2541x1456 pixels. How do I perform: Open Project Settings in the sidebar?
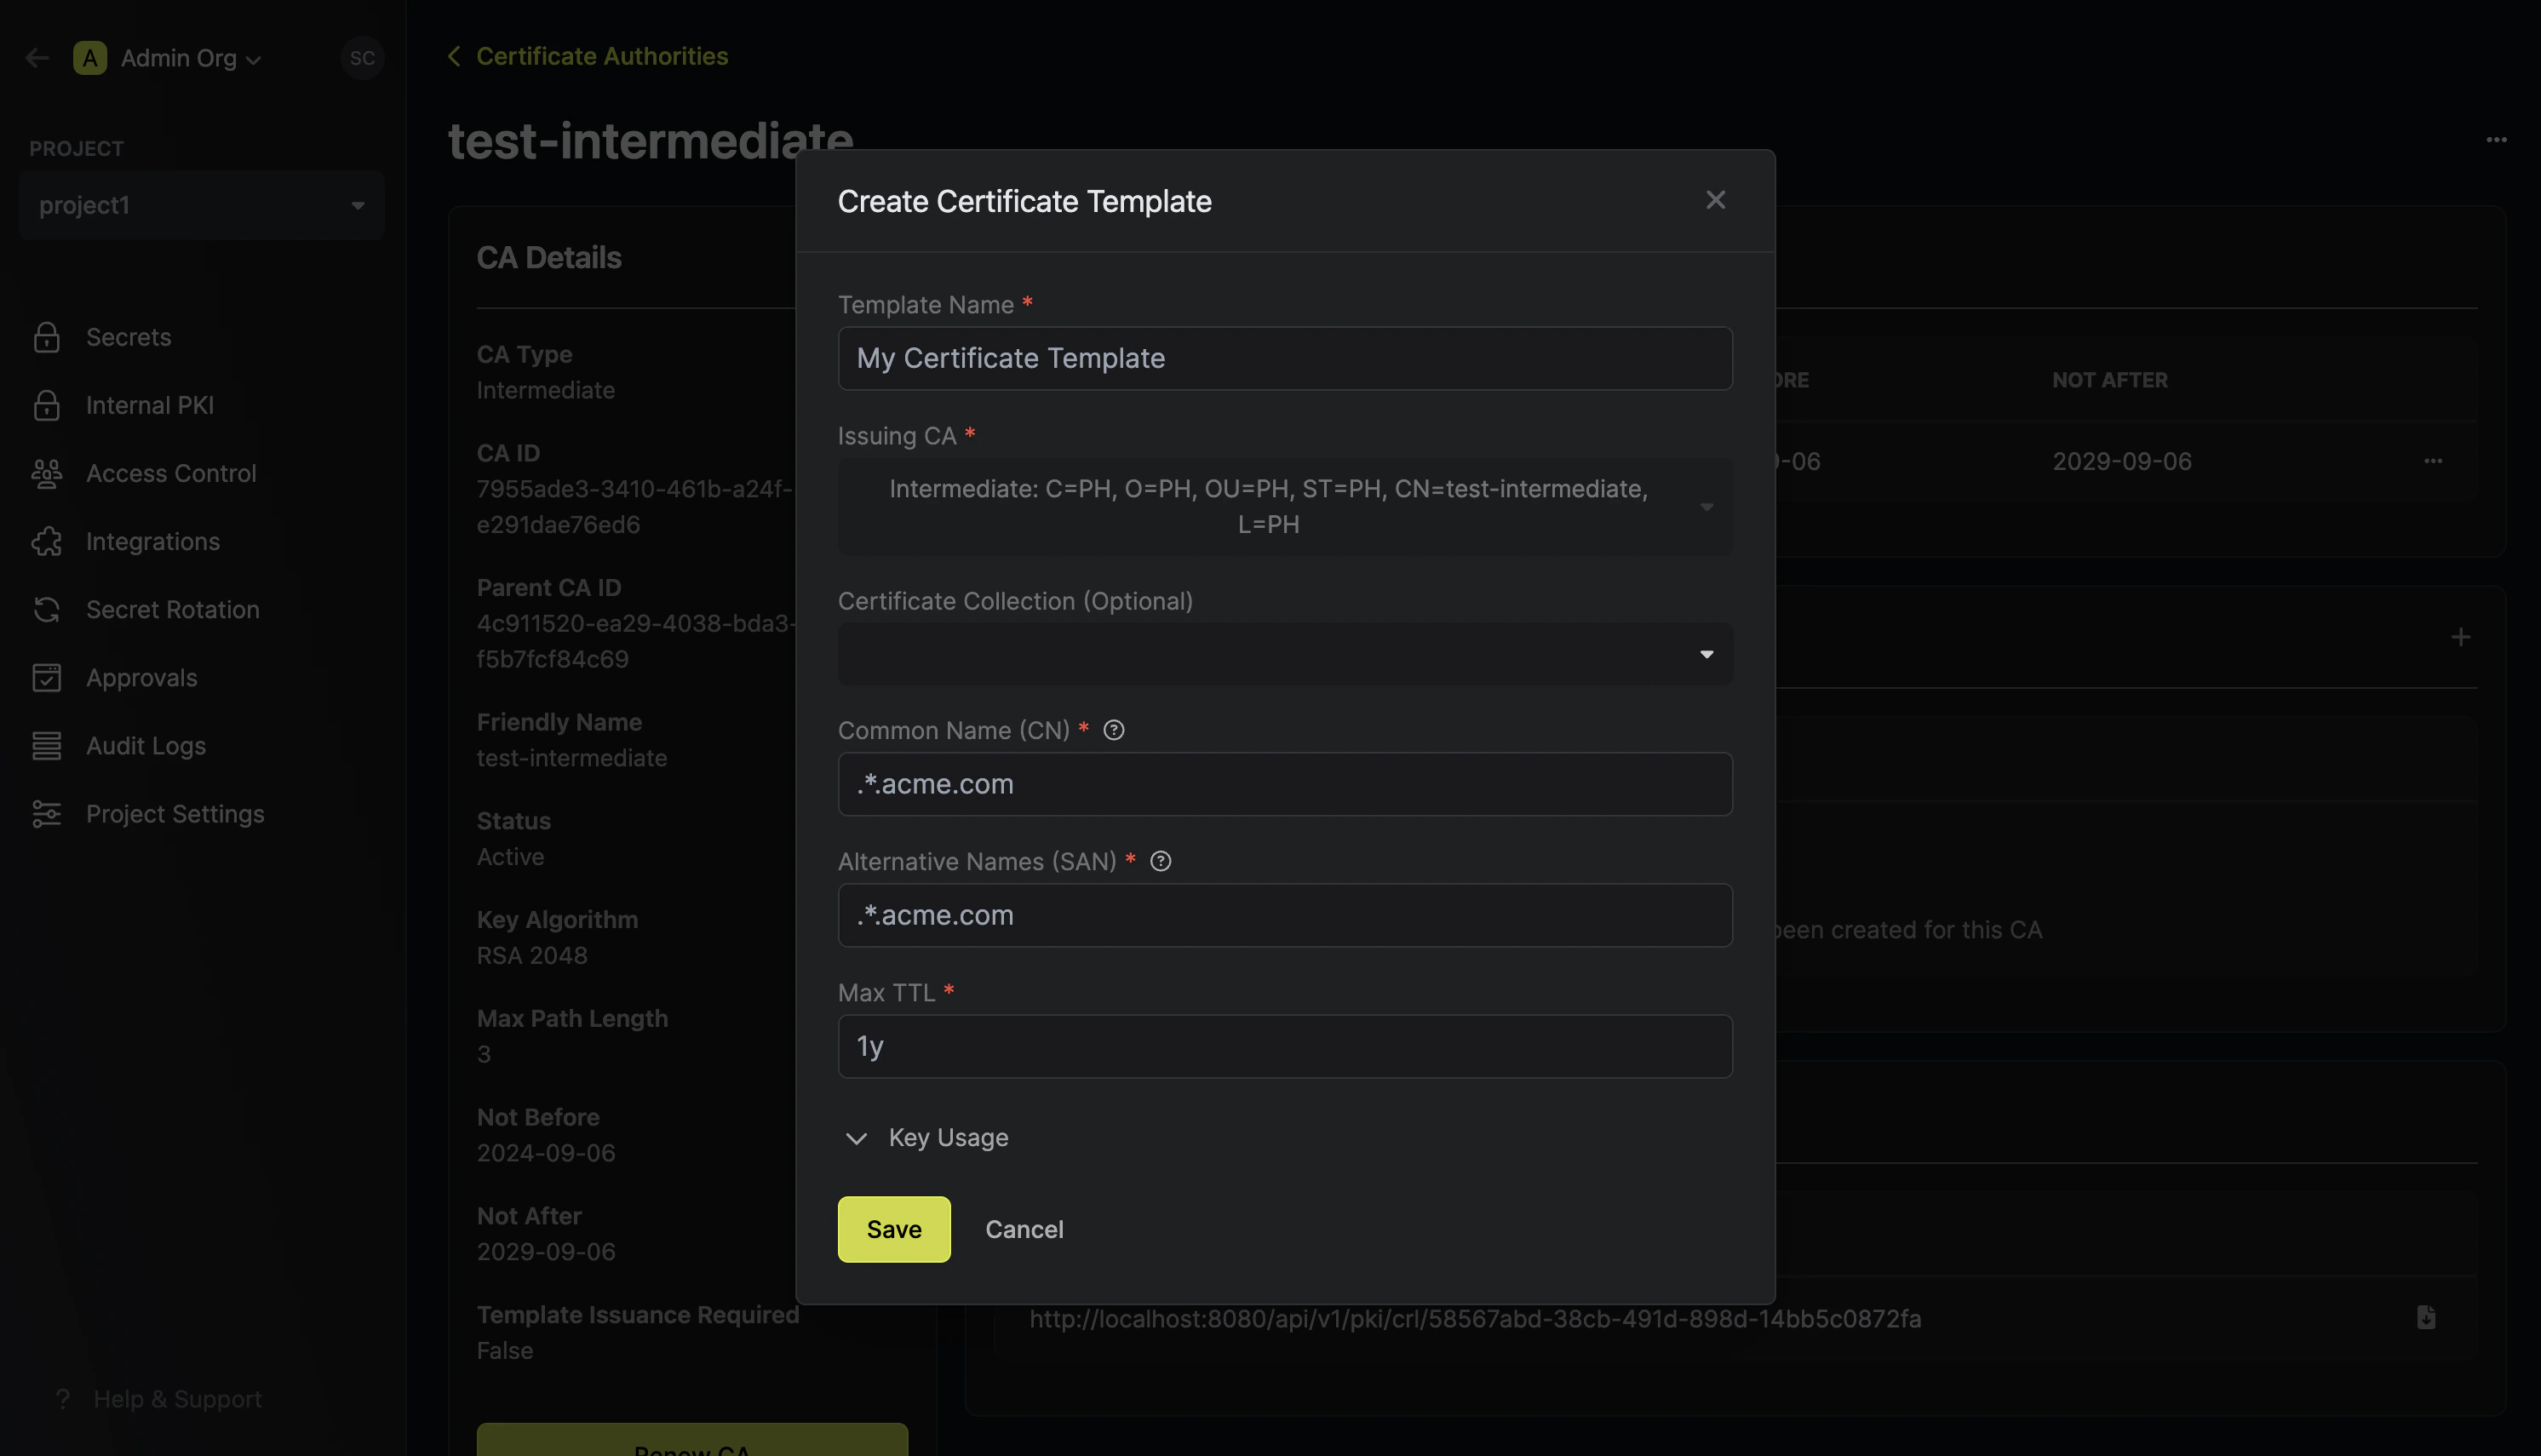coord(175,813)
